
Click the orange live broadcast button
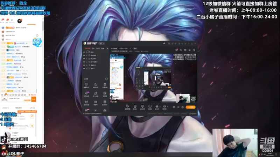[190, 107]
